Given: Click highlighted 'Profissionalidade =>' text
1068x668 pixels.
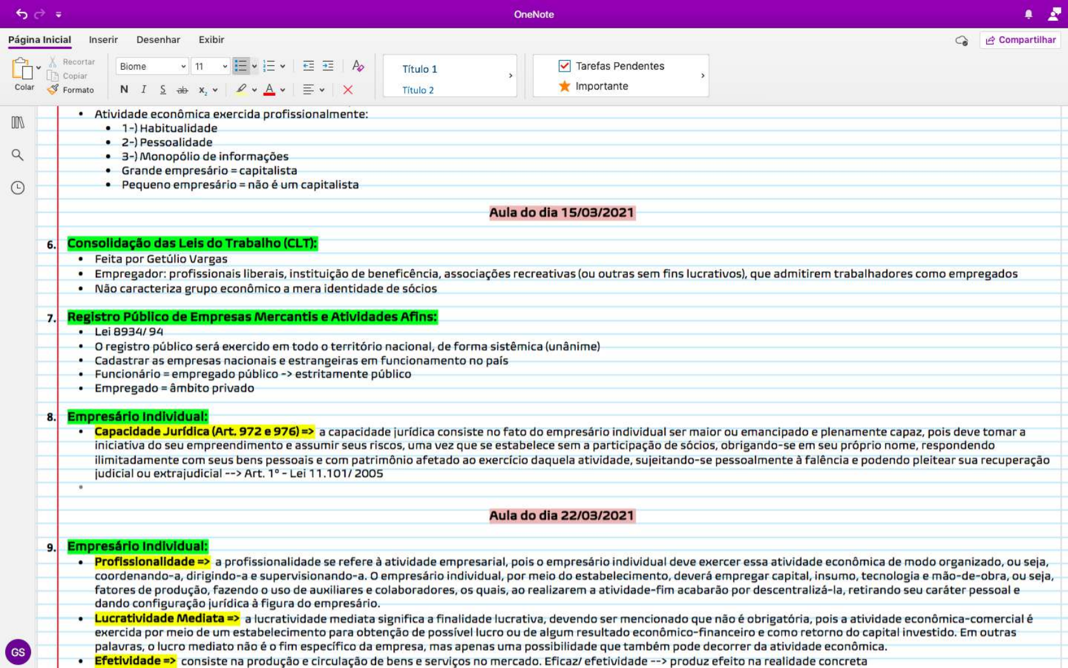Looking at the screenshot, I should 152,562.
